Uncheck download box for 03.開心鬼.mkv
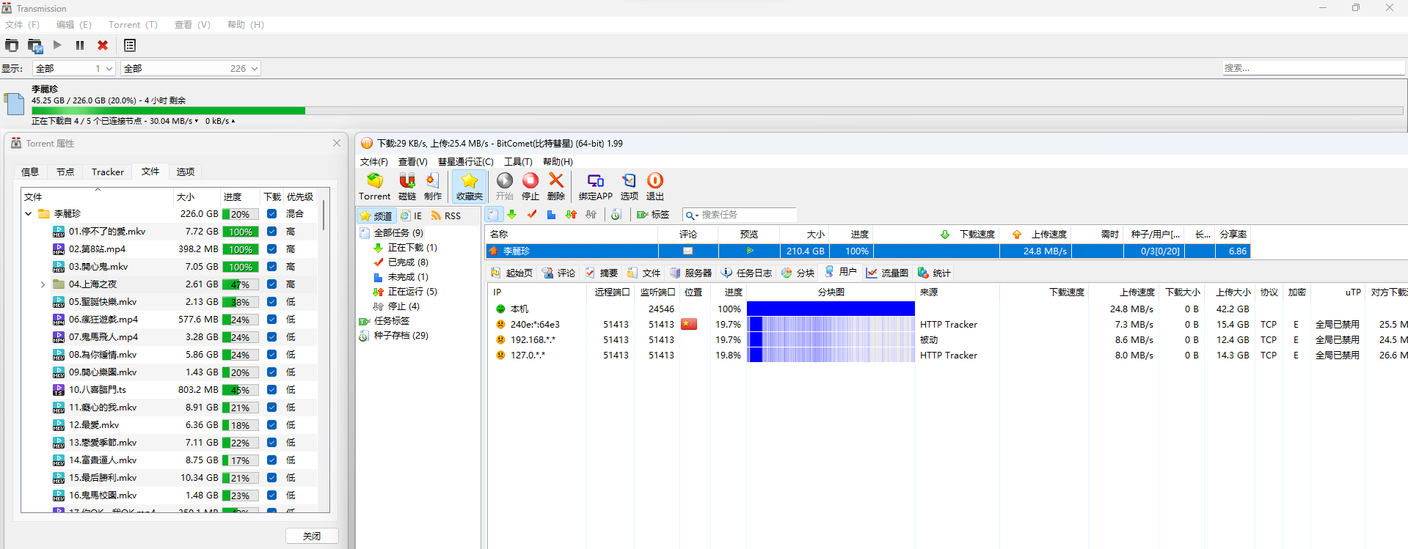This screenshot has width=1408, height=549. tap(271, 267)
